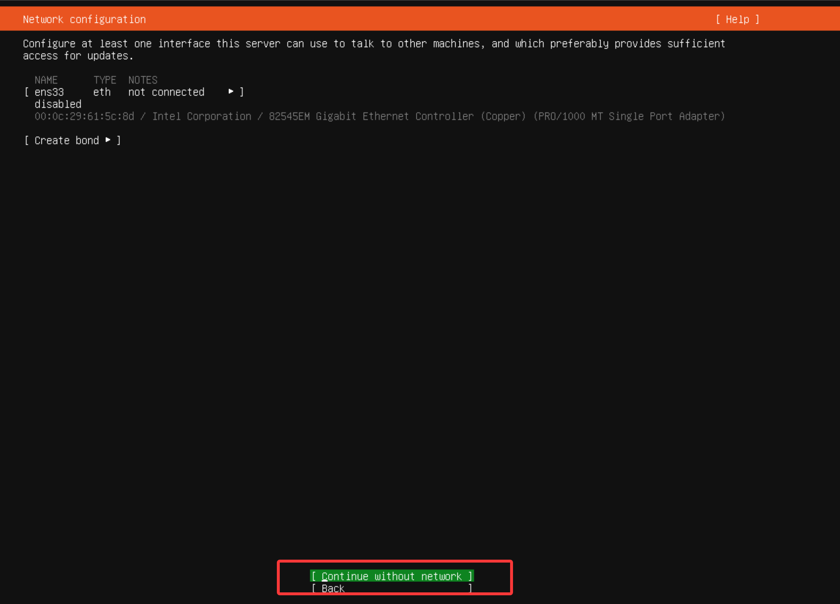Image resolution: width=840 pixels, height=604 pixels.
Task: Click the arrow beside Create bond
Action: click(x=108, y=140)
